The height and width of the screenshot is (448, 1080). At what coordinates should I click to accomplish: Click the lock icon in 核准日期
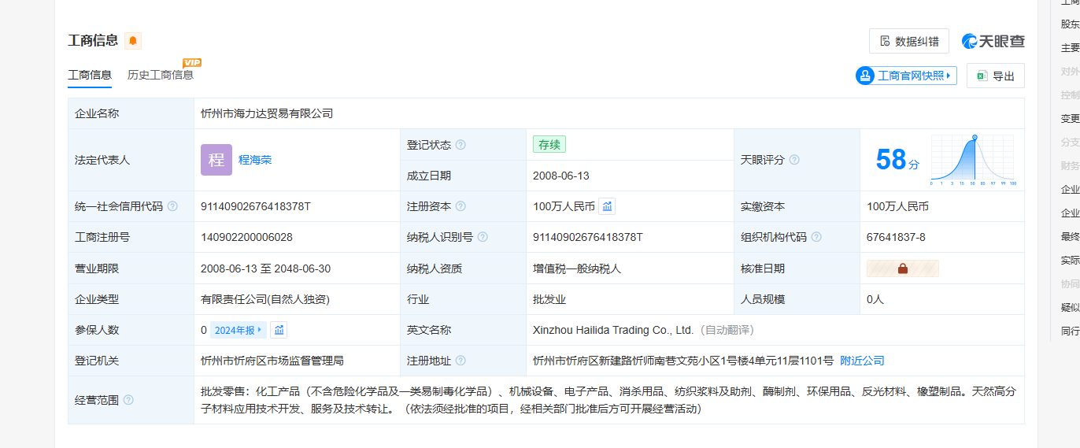pos(902,268)
